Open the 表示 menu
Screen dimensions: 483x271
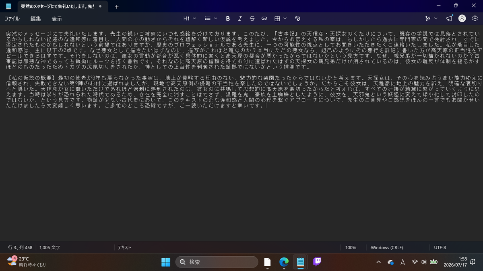[x=57, y=18]
